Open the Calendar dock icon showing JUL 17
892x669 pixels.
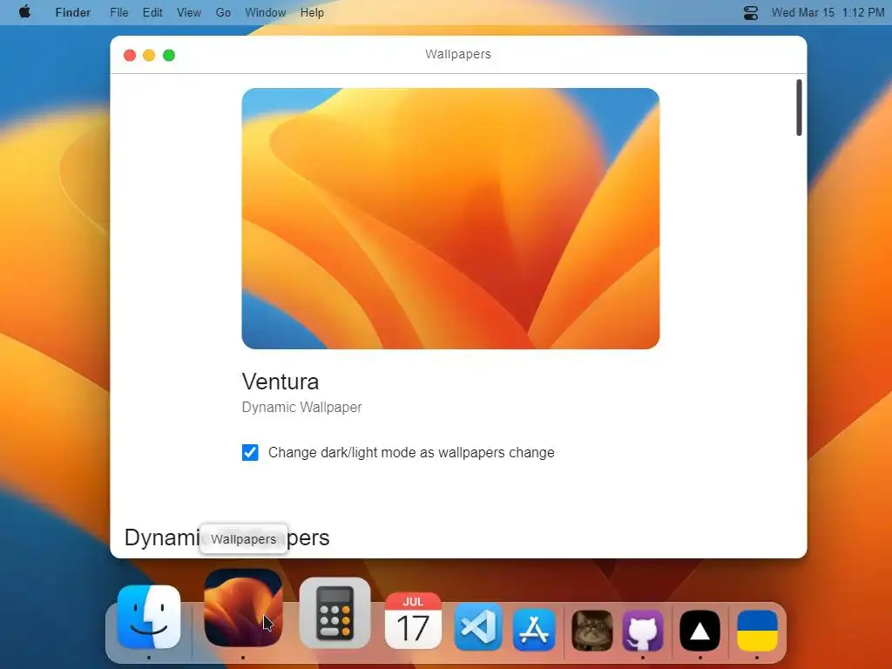click(x=413, y=620)
